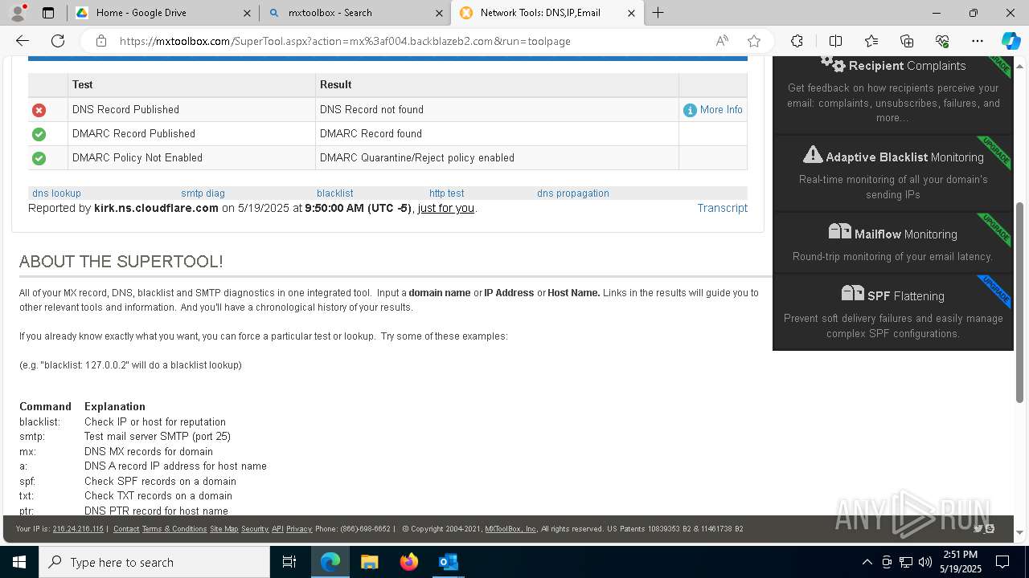Open the blacklist check link
1029x578 pixels.
(335, 193)
